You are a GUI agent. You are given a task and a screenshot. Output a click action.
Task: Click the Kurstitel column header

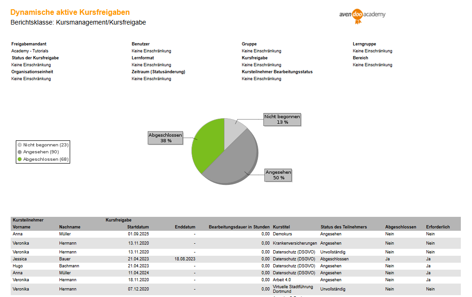click(282, 227)
